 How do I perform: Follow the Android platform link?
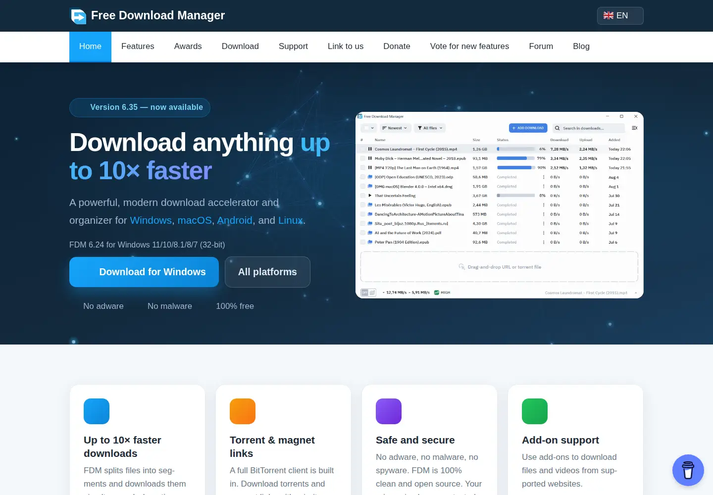click(x=235, y=220)
